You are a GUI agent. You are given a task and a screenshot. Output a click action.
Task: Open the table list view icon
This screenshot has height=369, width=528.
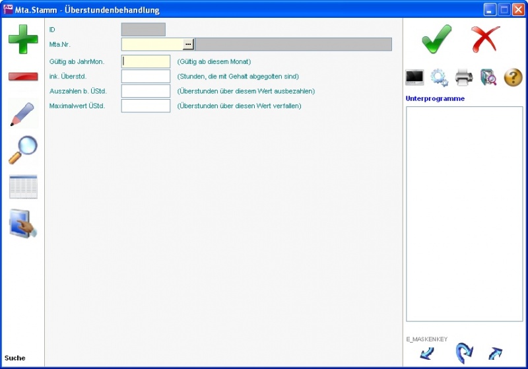(23, 187)
